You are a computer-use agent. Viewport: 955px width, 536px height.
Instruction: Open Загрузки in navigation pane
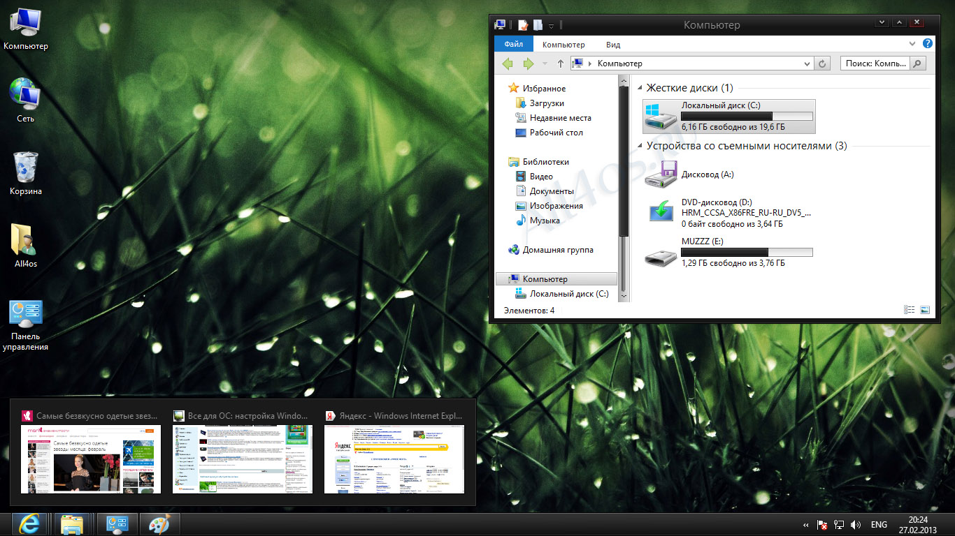pos(540,103)
